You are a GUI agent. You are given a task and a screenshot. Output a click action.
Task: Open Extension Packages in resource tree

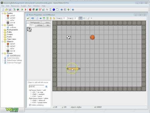pyautogui.click(x=14, y=63)
